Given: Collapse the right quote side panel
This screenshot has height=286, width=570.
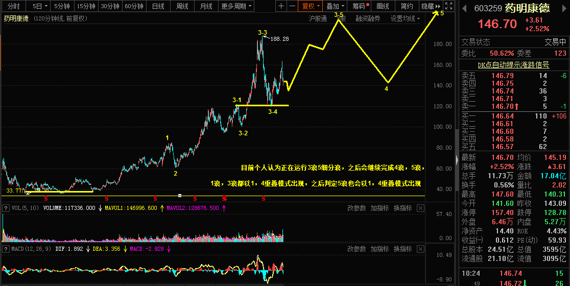Looking at the screenshot, I should tap(457, 159).
